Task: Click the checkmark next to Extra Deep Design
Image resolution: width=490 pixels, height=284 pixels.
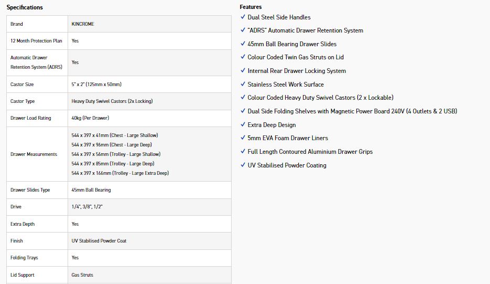Action: [243, 124]
